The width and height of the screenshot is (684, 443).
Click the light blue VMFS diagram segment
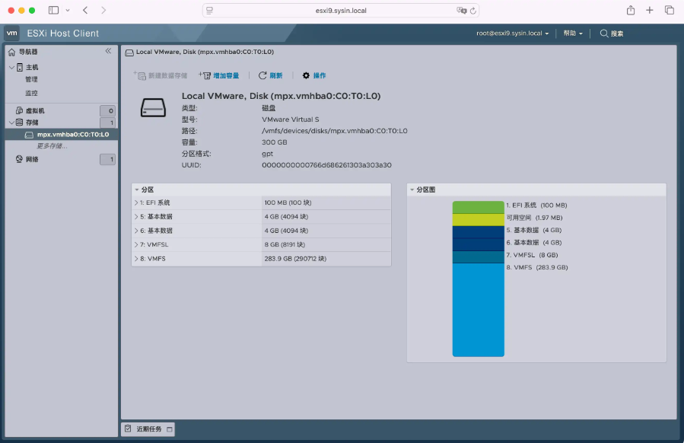478,310
